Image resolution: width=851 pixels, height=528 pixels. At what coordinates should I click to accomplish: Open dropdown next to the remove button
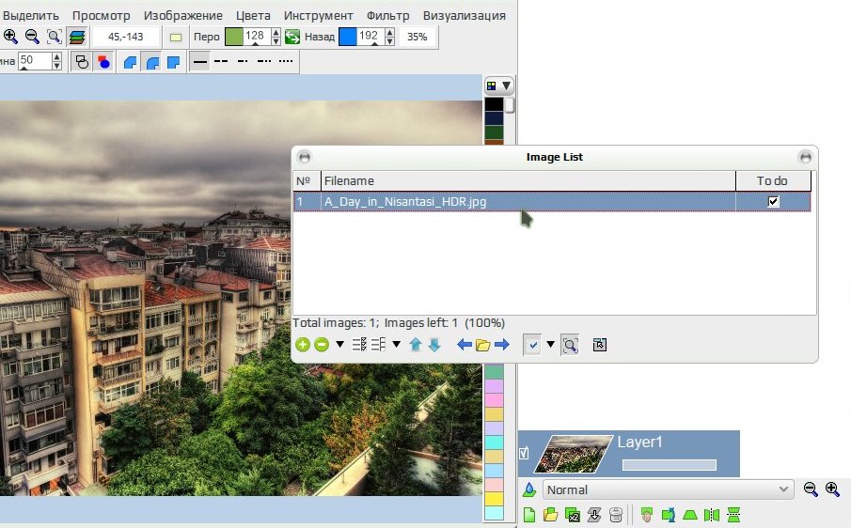pyautogui.click(x=339, y=344)
